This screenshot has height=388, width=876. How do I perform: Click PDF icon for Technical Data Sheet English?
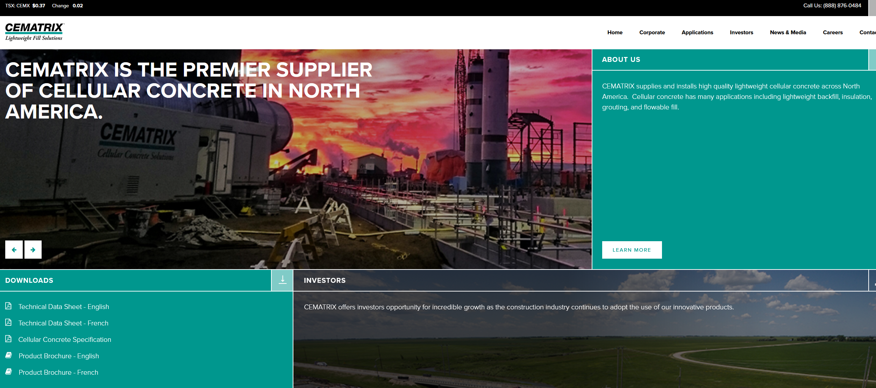8,306
